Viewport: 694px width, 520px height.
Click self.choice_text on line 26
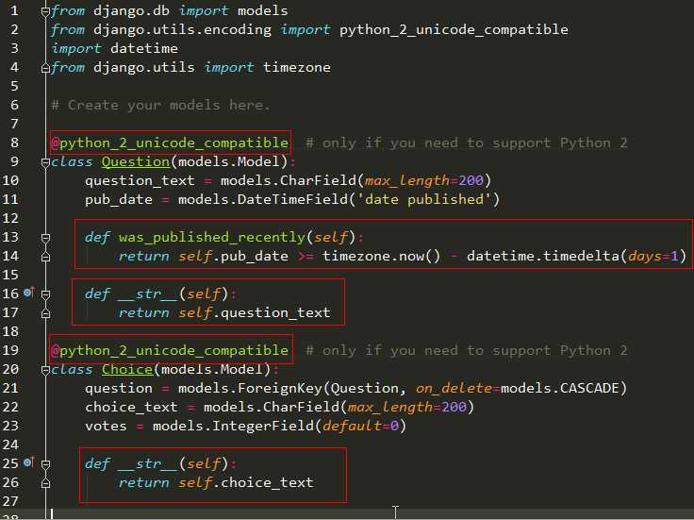pyautogui.click(x=246, y=482)
